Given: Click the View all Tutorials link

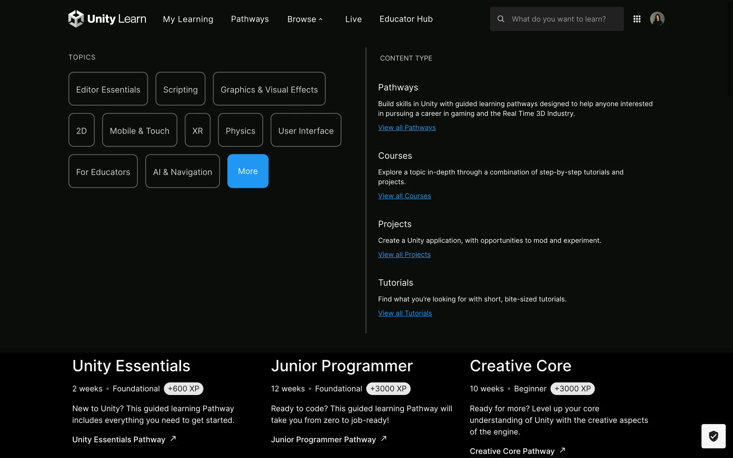Looking at the screenshot, I should click(405, 313).
